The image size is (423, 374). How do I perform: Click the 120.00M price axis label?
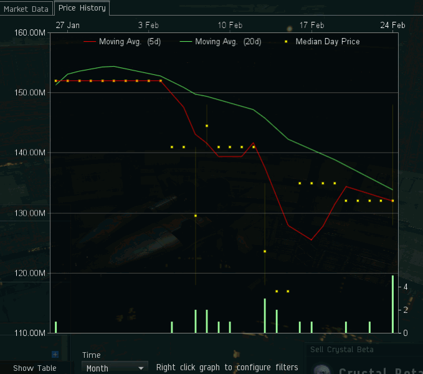tap(30, 273)
